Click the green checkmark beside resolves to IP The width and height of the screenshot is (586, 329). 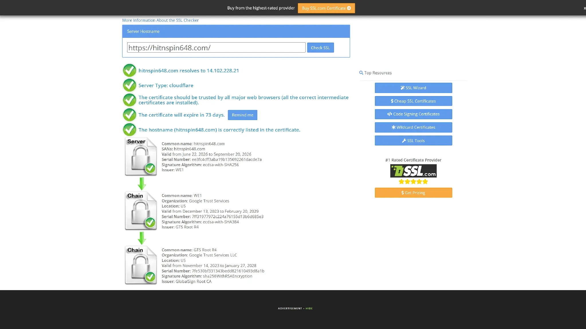pos(129,70)
